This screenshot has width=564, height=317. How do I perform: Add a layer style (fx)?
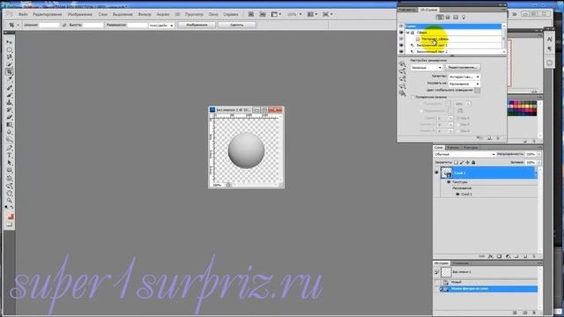[491, 256]
